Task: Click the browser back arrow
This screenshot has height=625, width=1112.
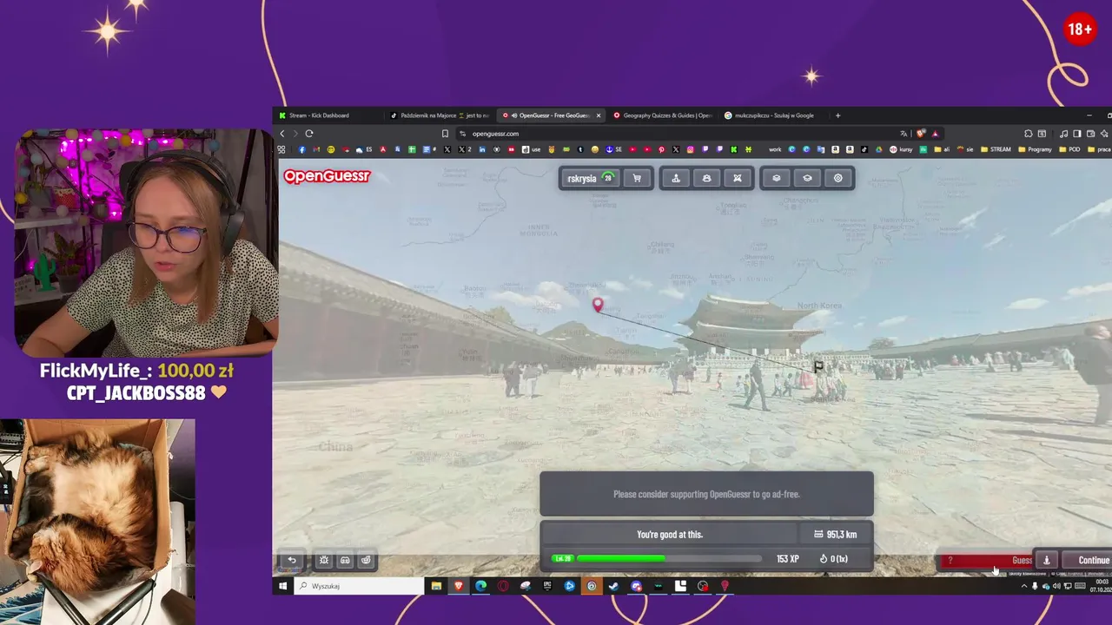Action: pyautogui.click(x=282, y=134)
